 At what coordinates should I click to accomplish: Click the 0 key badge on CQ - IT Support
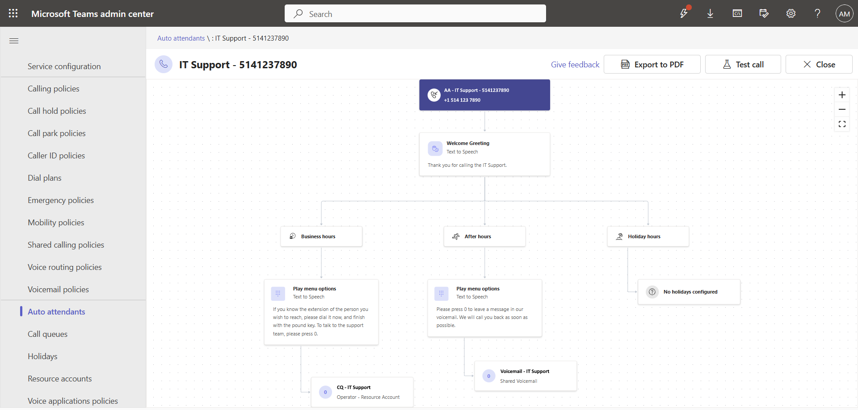click(325, 392)
